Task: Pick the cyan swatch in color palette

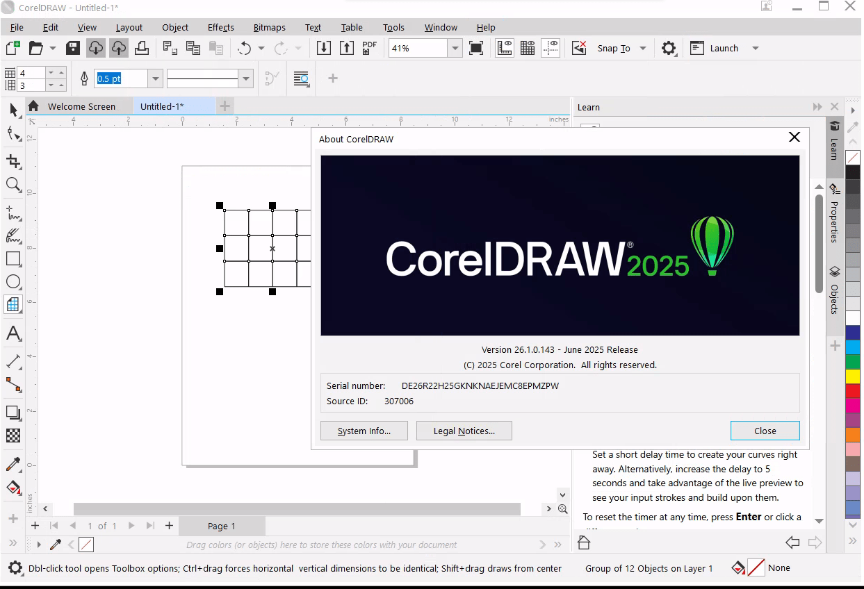Action: click(853, 347)
